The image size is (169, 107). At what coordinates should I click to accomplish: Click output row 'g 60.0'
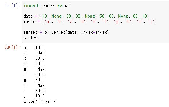click(x=34, y=80)
